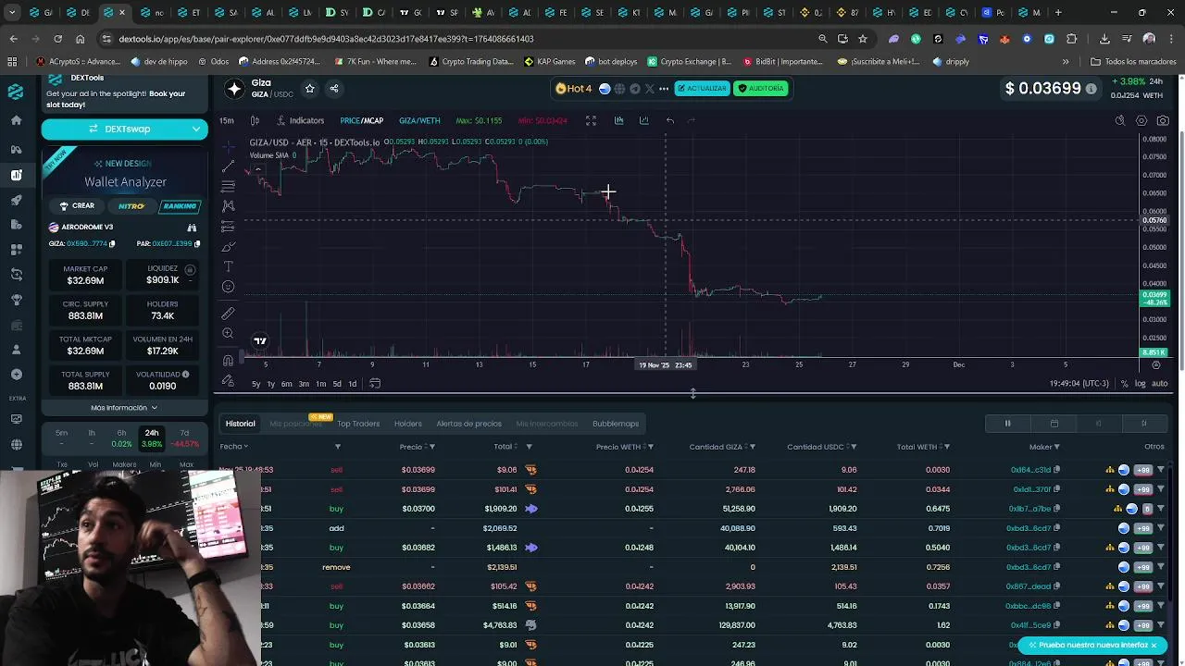Image resolution: width=1185 pixels, height=666 pixels.
Task: Click the ACTUALIZAR button
Action: (x=702, y=89)
